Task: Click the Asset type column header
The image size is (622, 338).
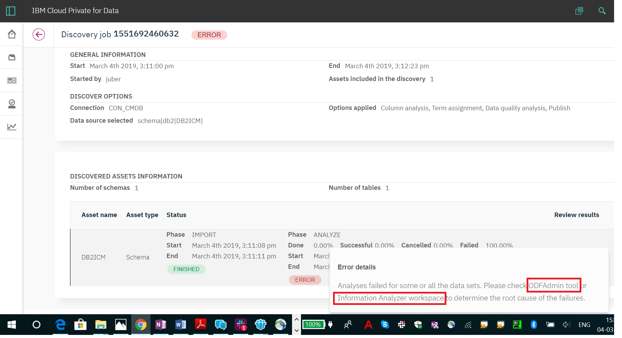Action: click(142, 215)
